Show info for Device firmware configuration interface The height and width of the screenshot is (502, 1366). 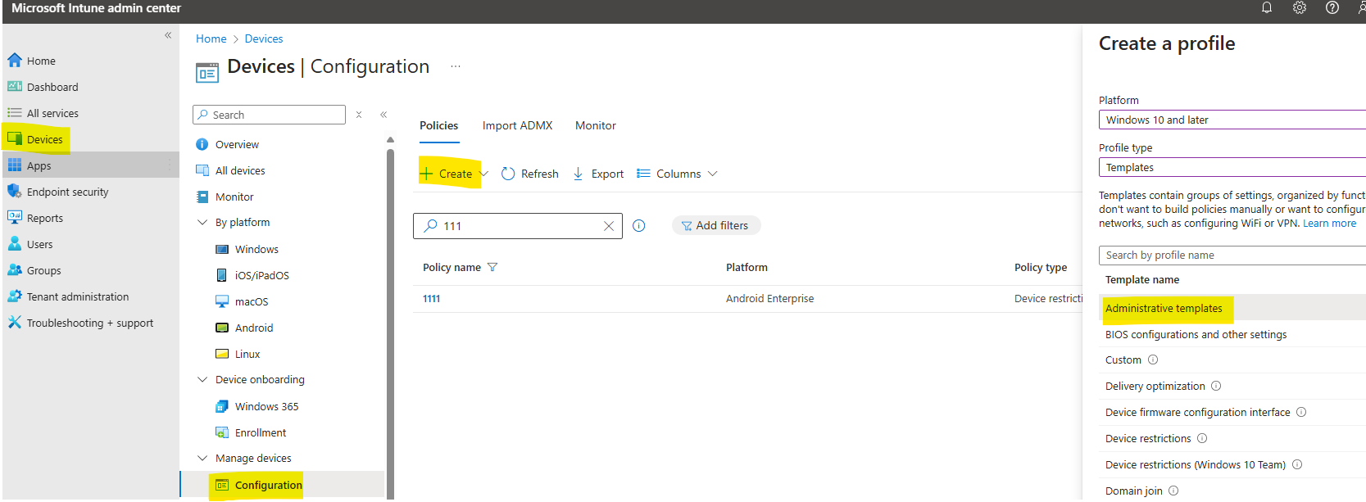tap(1301, 412)
